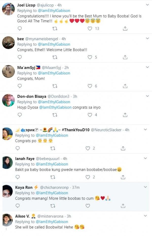The height and width of the screenshot is (236, 152).
Task: Share Koya Ron's tweet
Action: tap(123, 206)
